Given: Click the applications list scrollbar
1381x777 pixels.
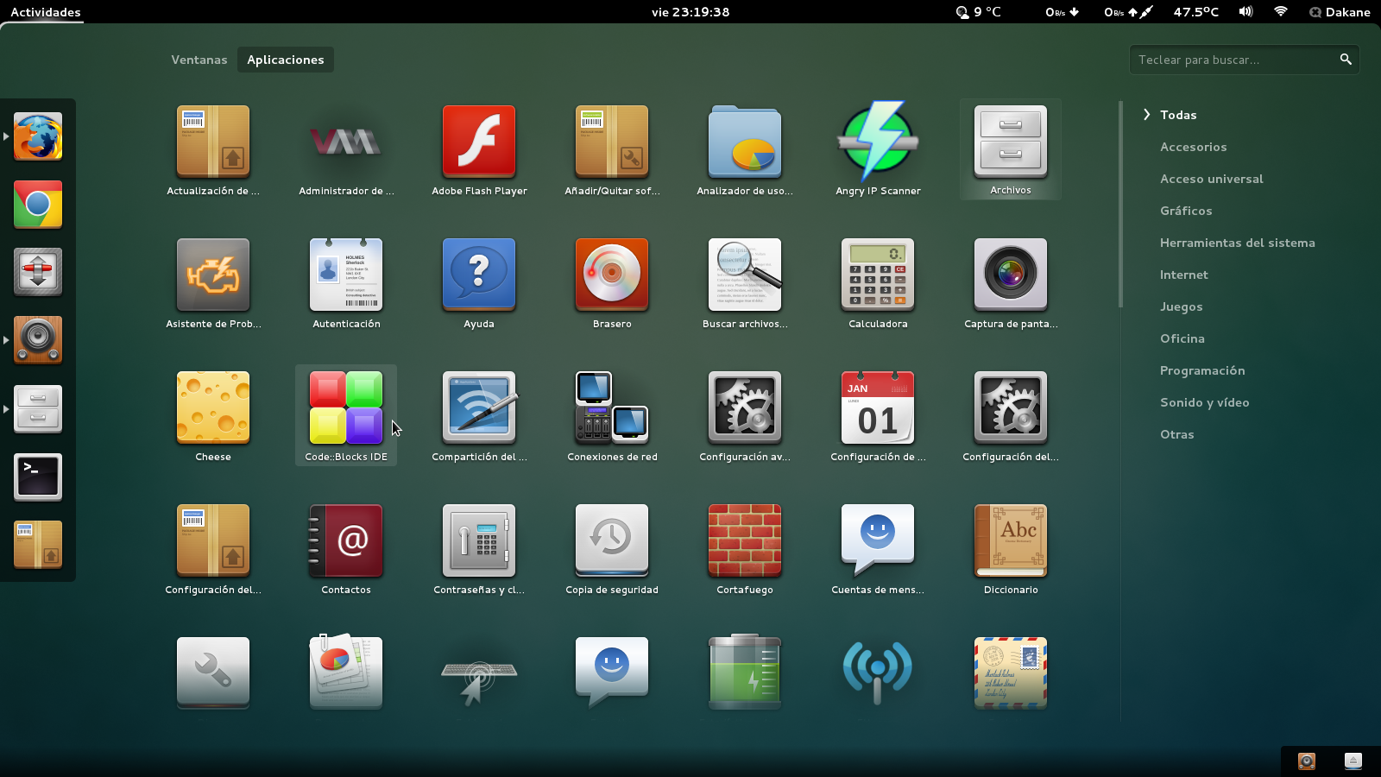Looking at the screenshot, I should [1120, 205].
